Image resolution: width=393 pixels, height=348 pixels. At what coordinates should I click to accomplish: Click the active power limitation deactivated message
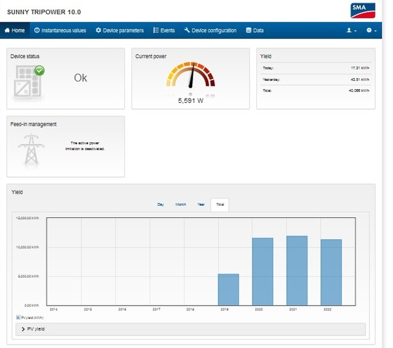point(85,146)
